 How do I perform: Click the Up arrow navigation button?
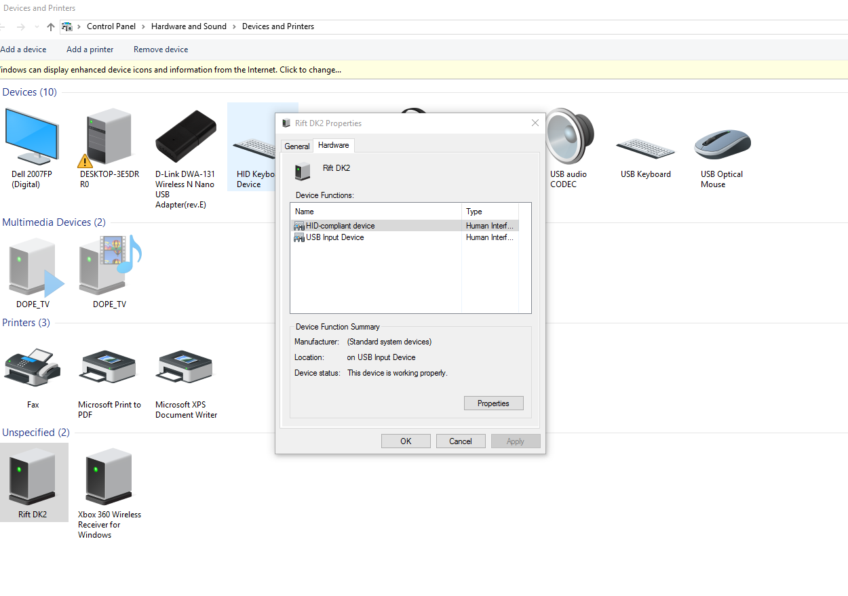point(51,26)
